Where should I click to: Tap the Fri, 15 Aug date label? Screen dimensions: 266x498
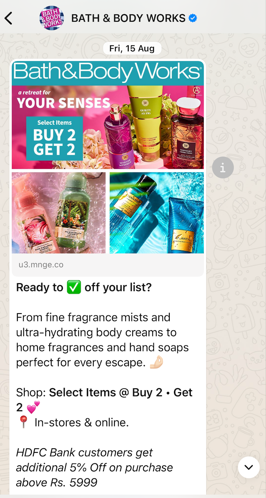[132, 49]
